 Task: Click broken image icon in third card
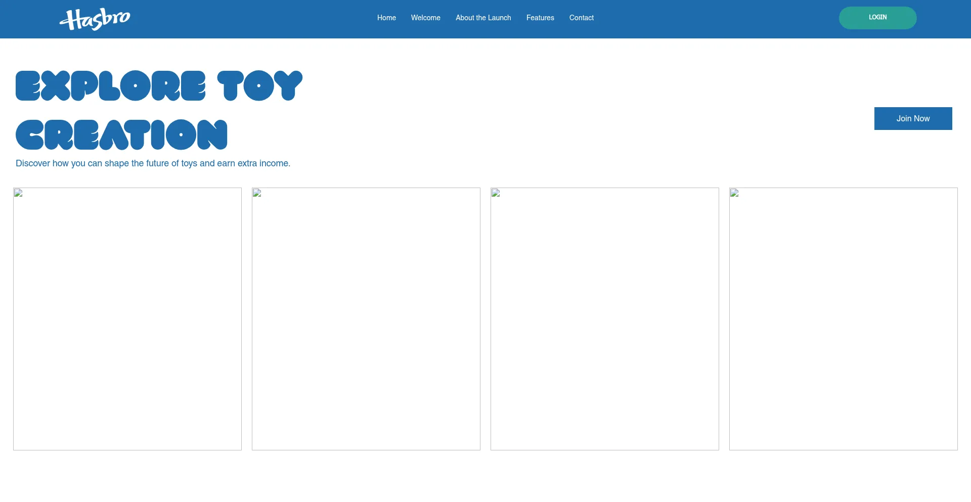496,193
